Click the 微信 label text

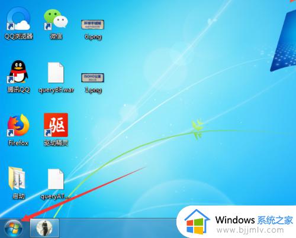tap(56, 36)
